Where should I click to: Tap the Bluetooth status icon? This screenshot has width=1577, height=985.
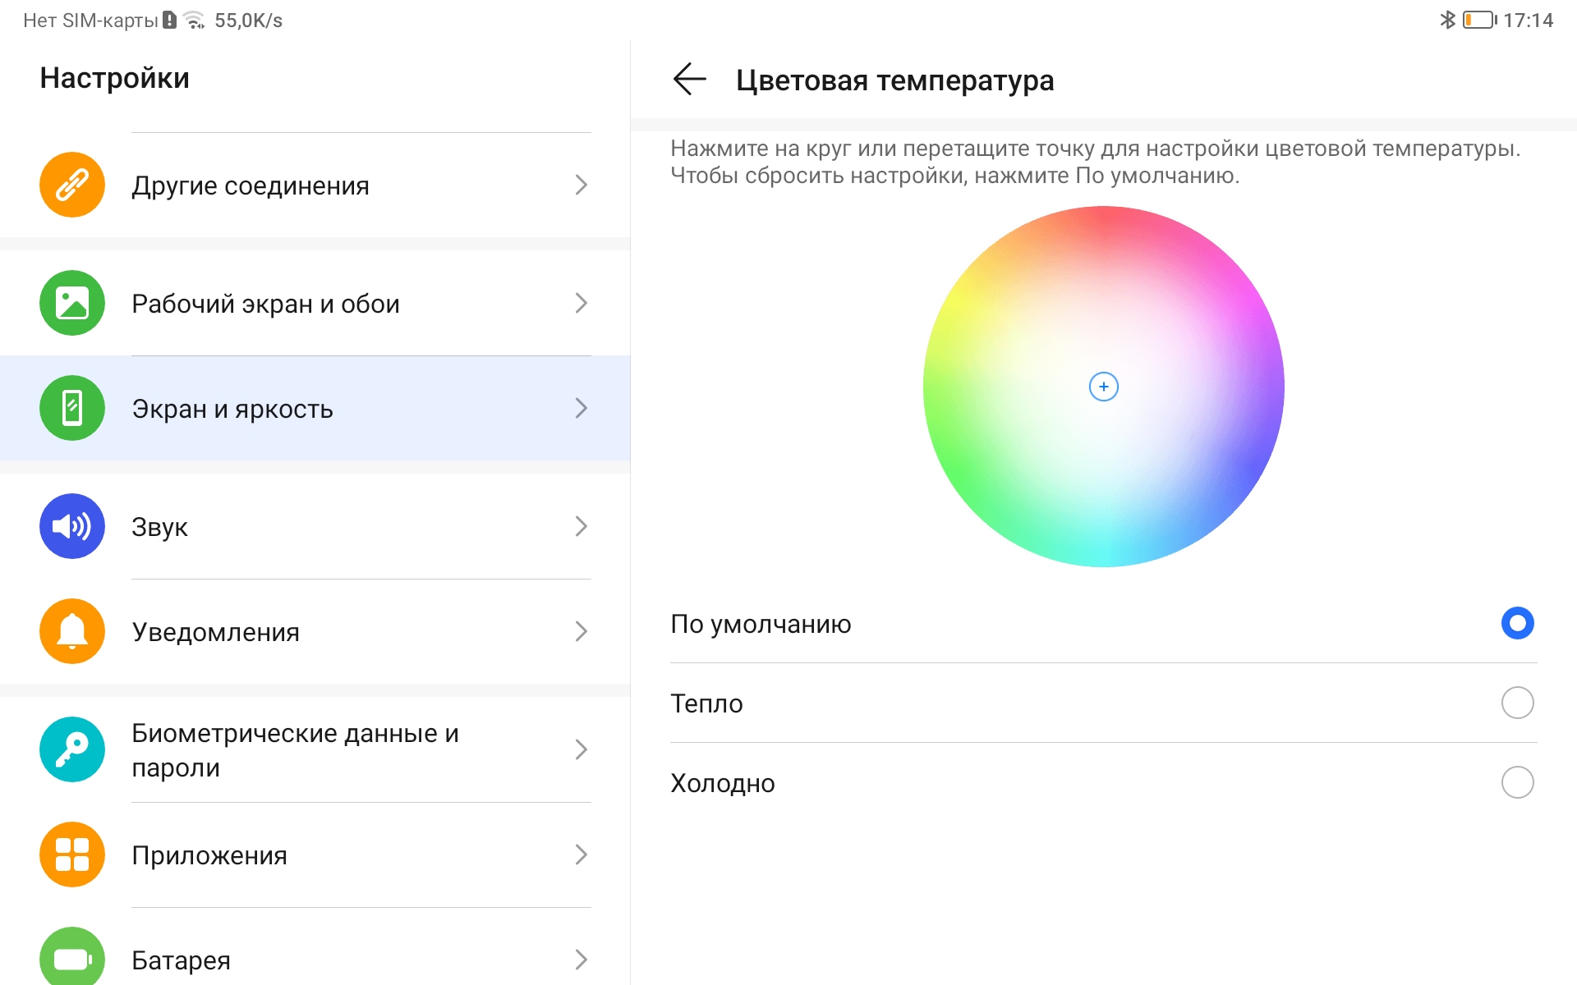[1447, 20]
